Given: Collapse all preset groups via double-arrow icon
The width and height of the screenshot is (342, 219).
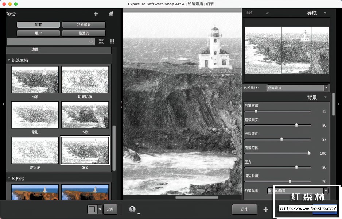Looking at the screenshot, I should point(101,42).
